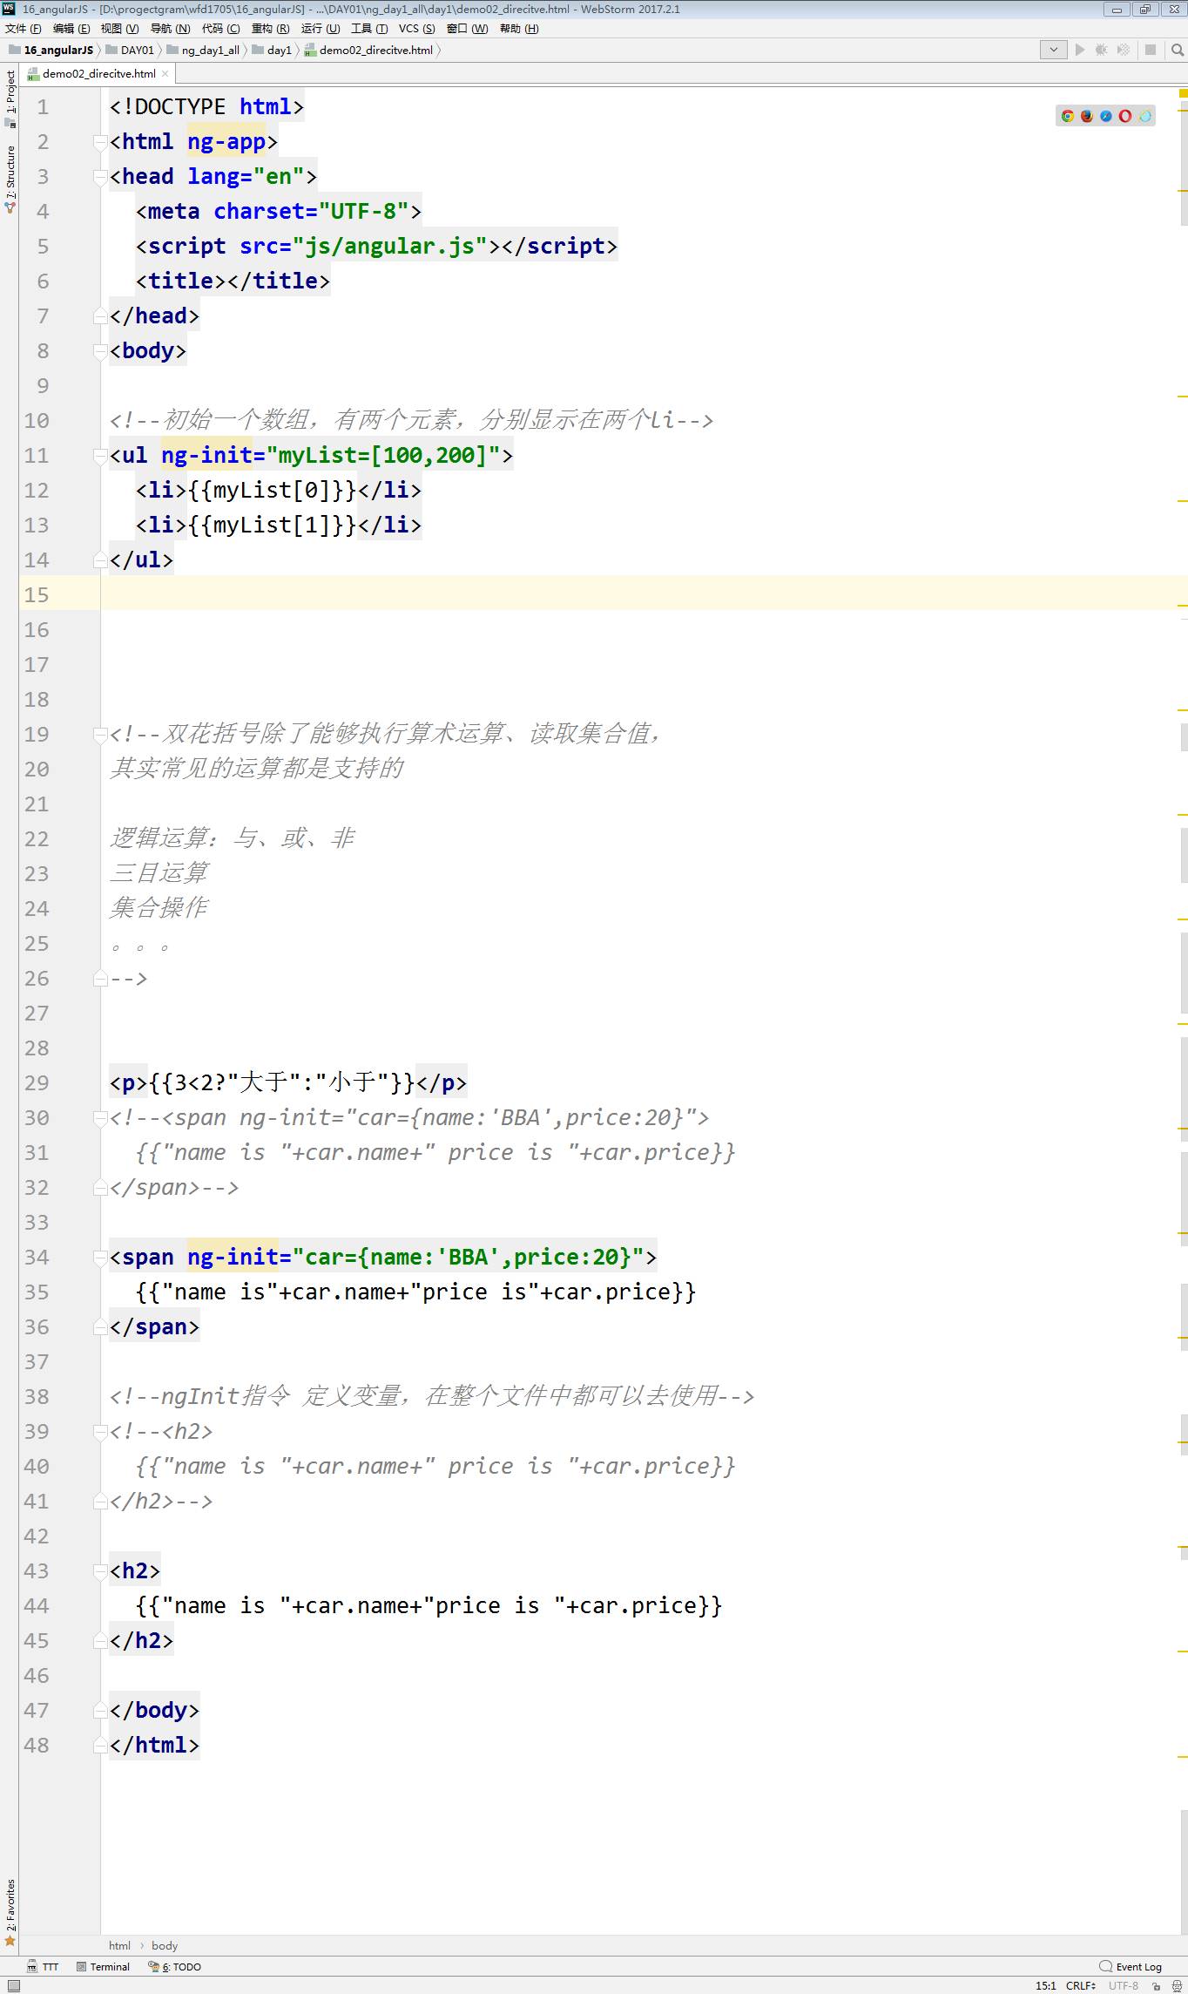Click the Run (play) toolbar icon
Screen dimensions: 1188x1994
(1080, 50)
